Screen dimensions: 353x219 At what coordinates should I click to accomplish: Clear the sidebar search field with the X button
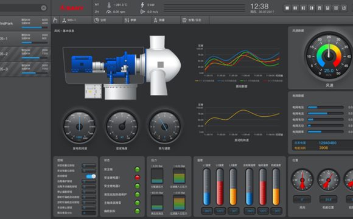[x=44, y=8]
